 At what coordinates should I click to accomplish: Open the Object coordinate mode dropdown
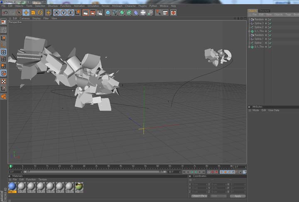pos(199,196)
